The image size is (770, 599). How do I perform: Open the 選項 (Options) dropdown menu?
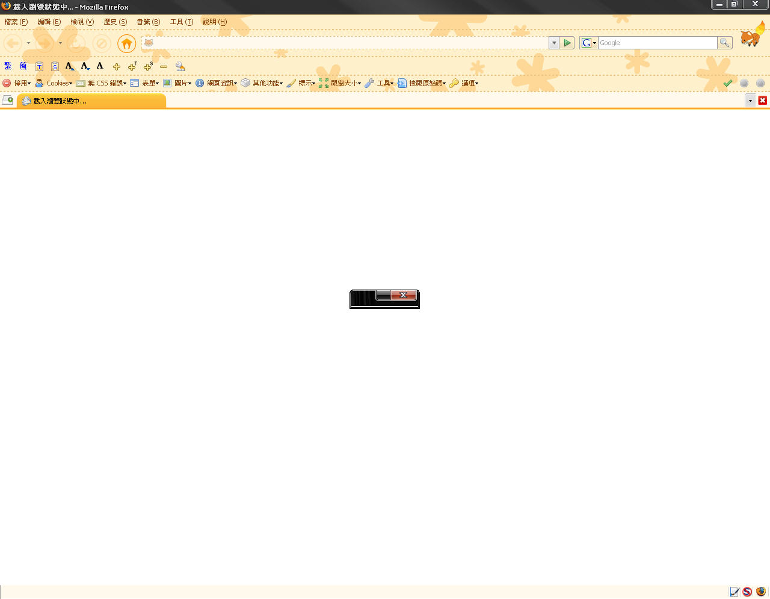[x=464, y=83]
